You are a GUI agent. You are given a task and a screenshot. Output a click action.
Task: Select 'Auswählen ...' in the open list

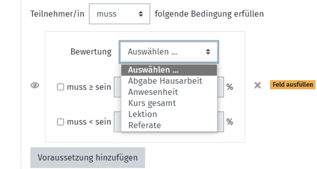(x=169, y=70)
